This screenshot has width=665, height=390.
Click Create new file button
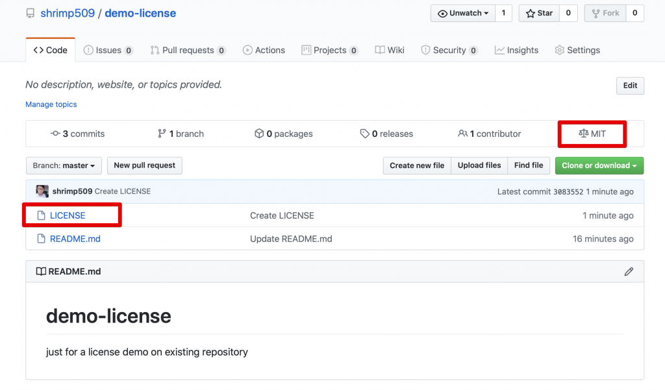tap(417, 165)
